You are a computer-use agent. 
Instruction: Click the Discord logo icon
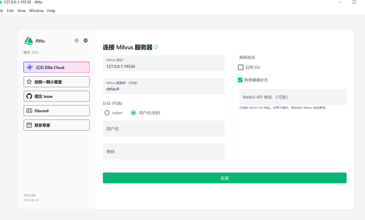(29, 111)
